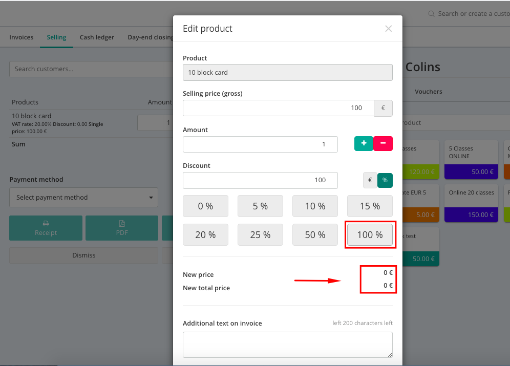Viewport: 510px width, 366px height.
Task: Open the Day-end closing tab
Action: tap(150, 37)
